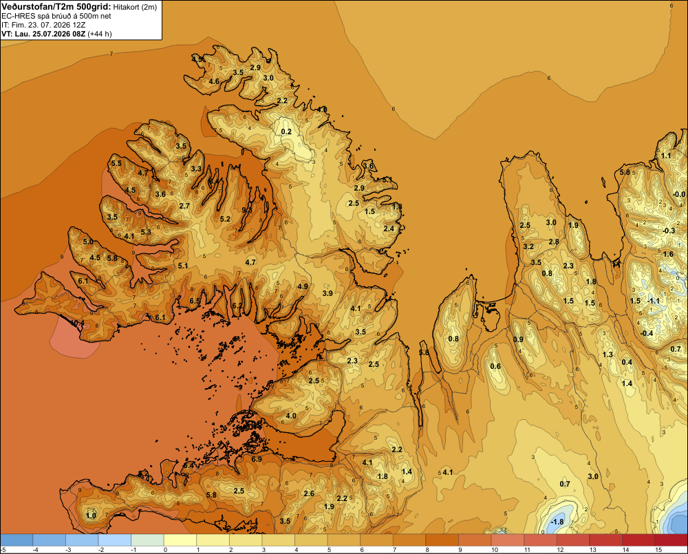Click the map temperature value "3.2"

528,246
